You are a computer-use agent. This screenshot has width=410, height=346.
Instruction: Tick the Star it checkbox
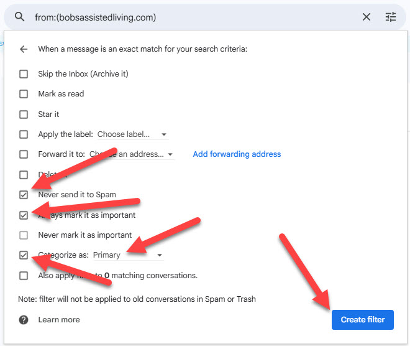click(24, 115)
